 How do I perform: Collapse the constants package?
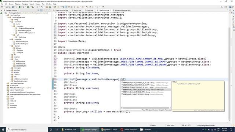click(x=10, y=22)
